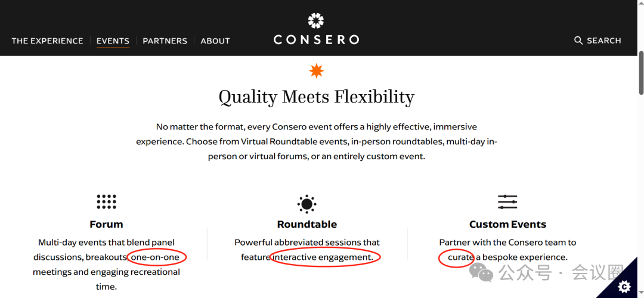Open cookie settings gear in corner
Viewport: 644px width, 298px height.
coord(624,285)
